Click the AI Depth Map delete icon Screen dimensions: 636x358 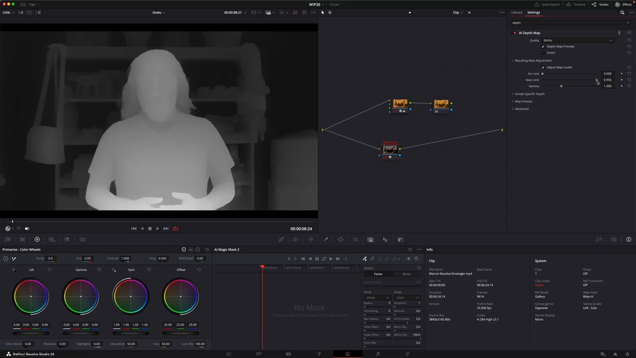[x=619, y=33]
